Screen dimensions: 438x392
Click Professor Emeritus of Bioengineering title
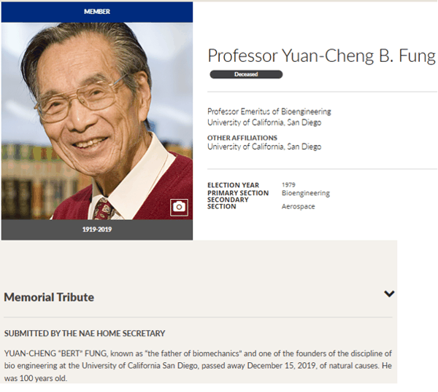pos(269,111)
